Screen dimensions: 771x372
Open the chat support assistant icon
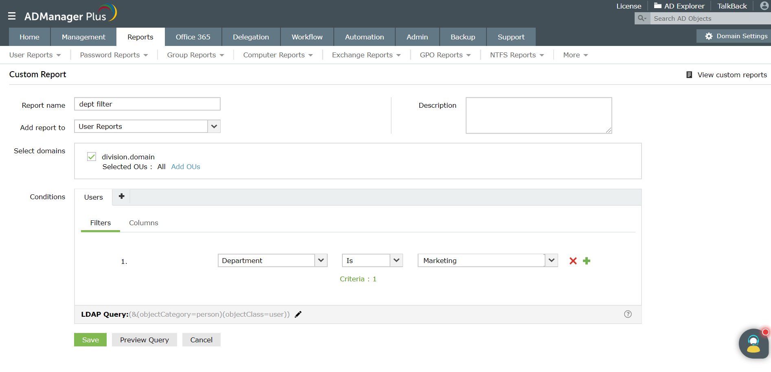753,344
